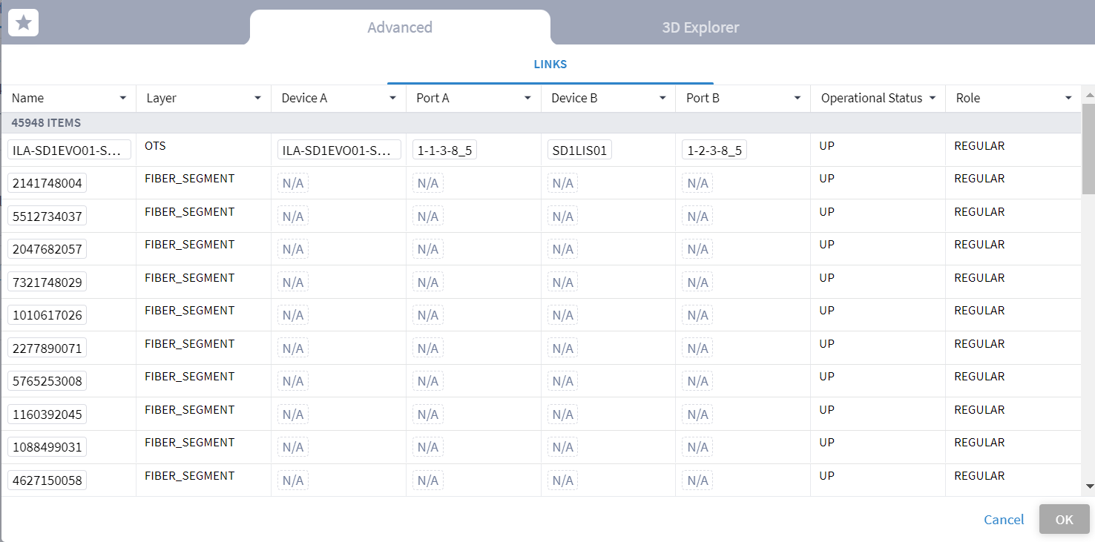Select link 5765253008

pos(47,381)
